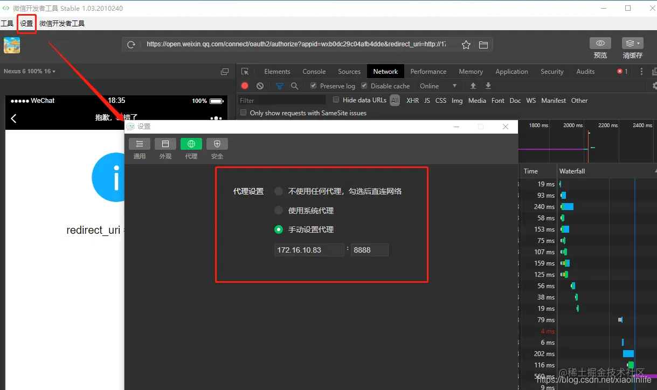Select 使用系统代理 radio option

point(279,210)
